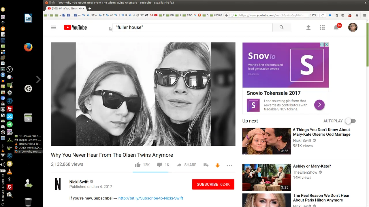Image resolution: width=369 pixels, height=207 pixels.
Task: Open the desktop Trash
Action: coord(28,202)
